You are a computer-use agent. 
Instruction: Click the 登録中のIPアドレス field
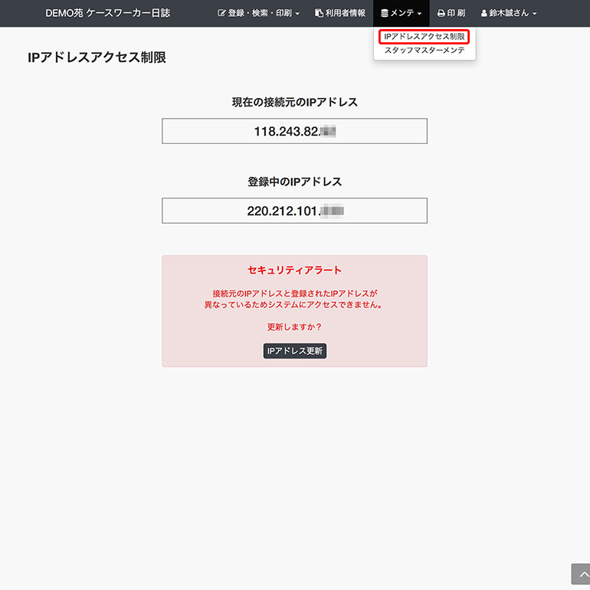tap(294, 211)
